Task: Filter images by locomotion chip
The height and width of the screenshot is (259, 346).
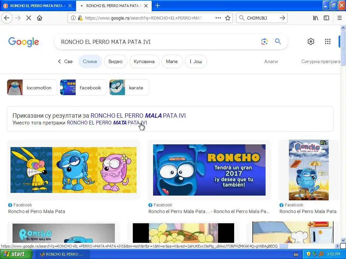Action: 32,87
